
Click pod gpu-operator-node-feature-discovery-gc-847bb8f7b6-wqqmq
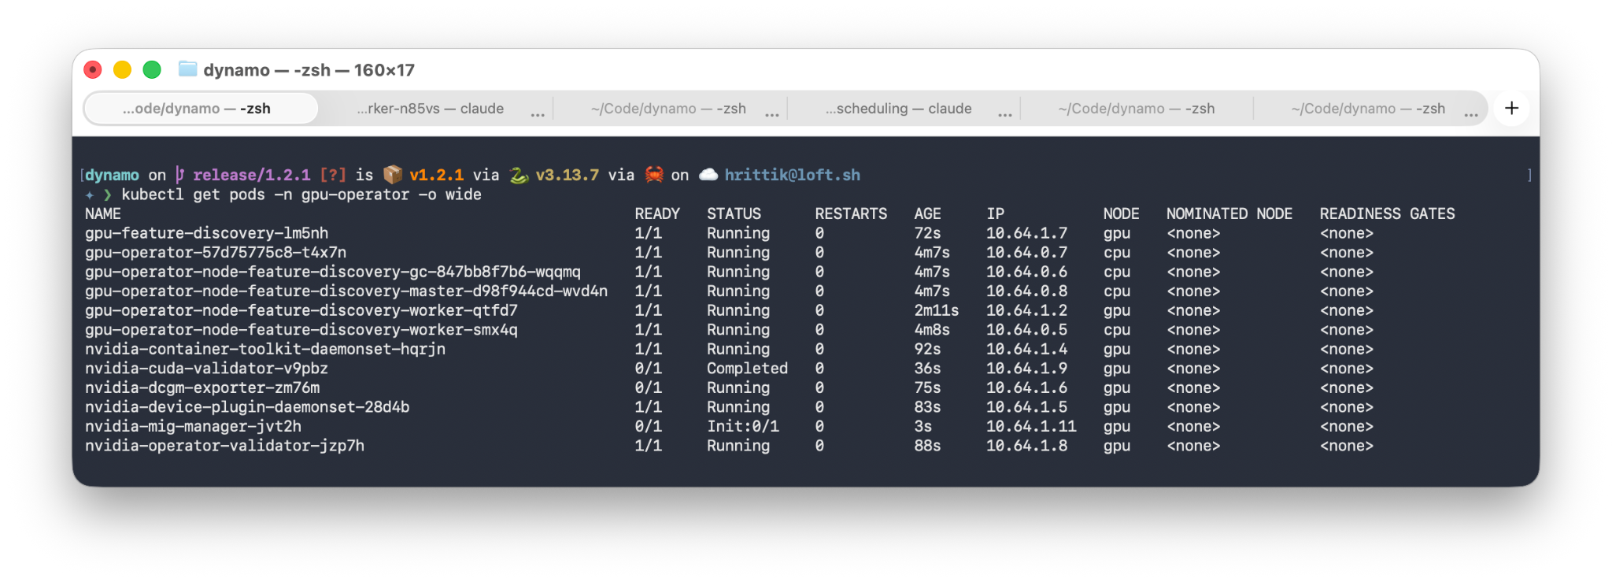(x=332, y=272)
